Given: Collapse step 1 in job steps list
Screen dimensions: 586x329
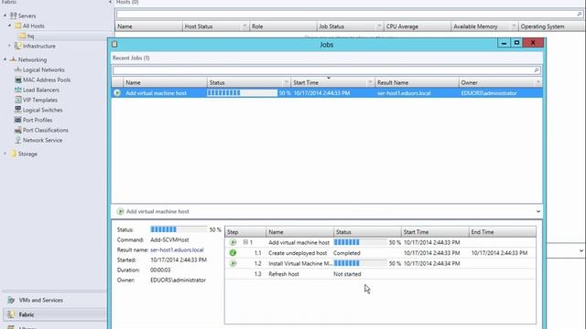Looking at the screenshot, I should 245,242.
